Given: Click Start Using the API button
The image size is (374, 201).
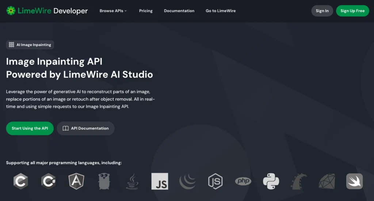Looking at the screenshot, I should (30, 128).
